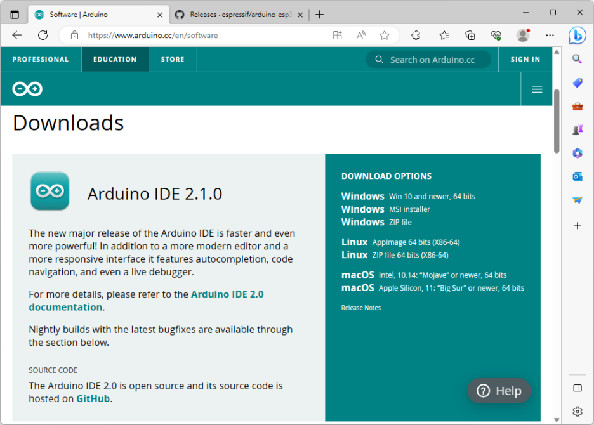The width and height of the screenshot is (594, 425).
Task: Open the GitHub source code link
Action: [93, 398]
